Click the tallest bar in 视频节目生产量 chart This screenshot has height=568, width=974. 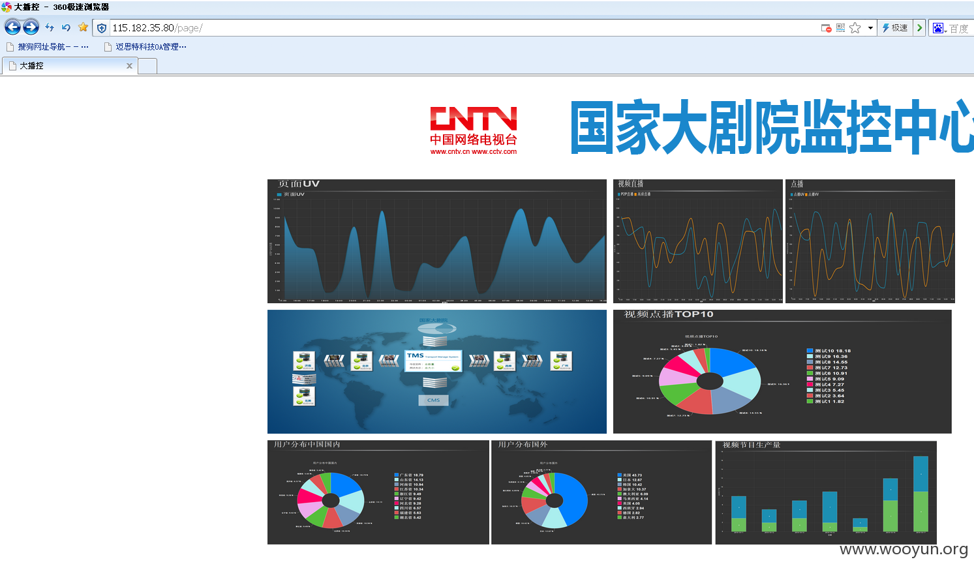point(921,494)
